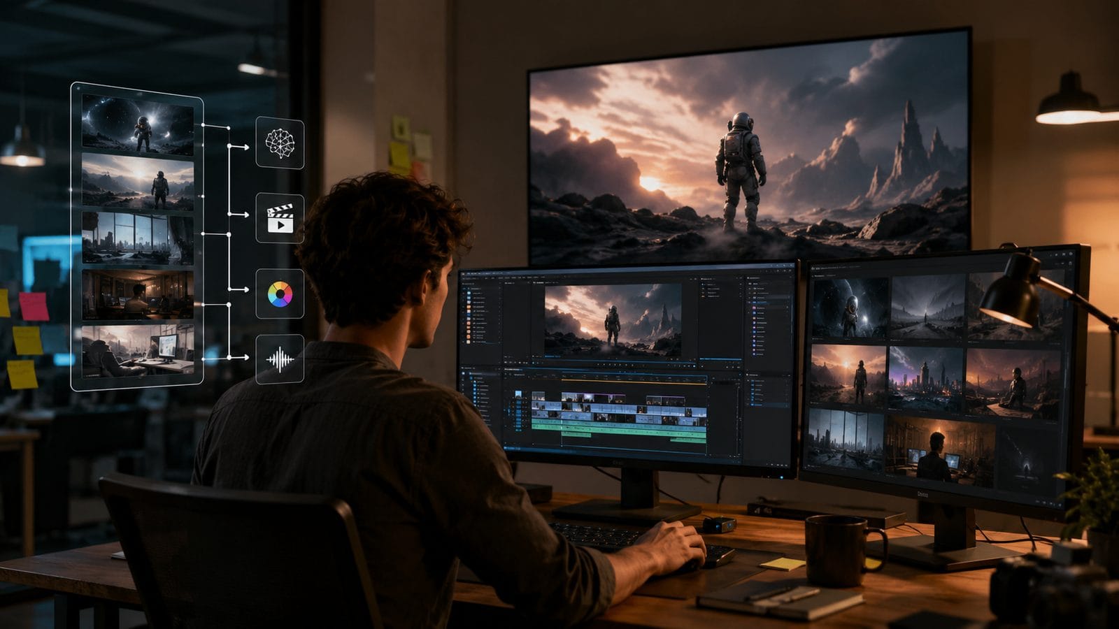
Task: Select overlay thumbnail of astronaut facing cloudy sunrise
Action: pos(138,182)
